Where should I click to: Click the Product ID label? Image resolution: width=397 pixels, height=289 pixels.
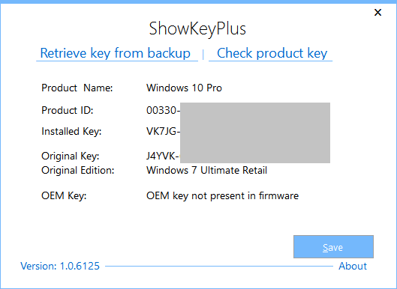(68, 110)
